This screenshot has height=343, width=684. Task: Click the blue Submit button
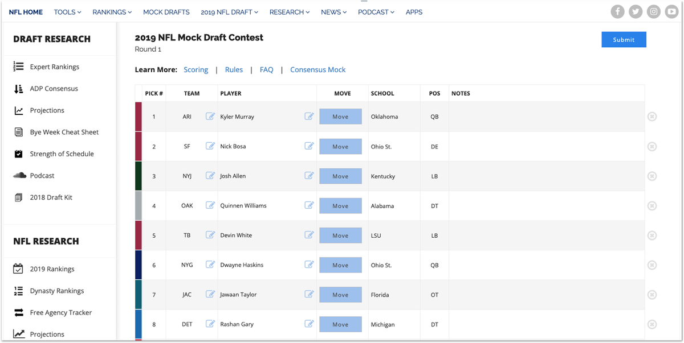pos(624,40)
